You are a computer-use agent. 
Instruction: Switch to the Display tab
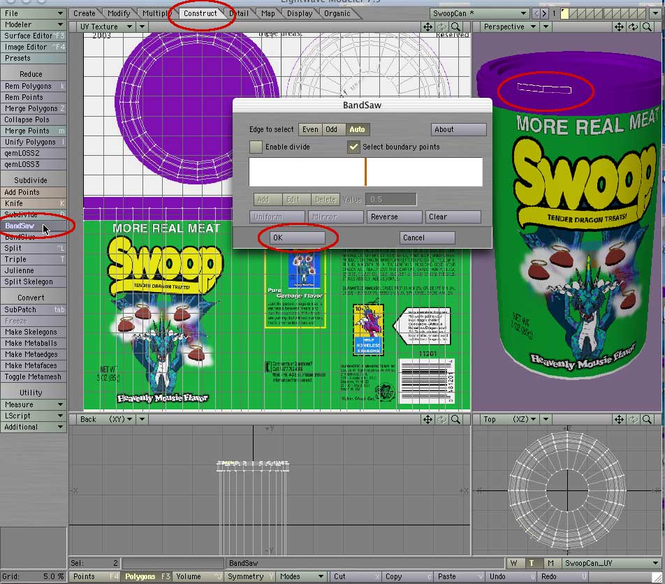pos(300,13)
